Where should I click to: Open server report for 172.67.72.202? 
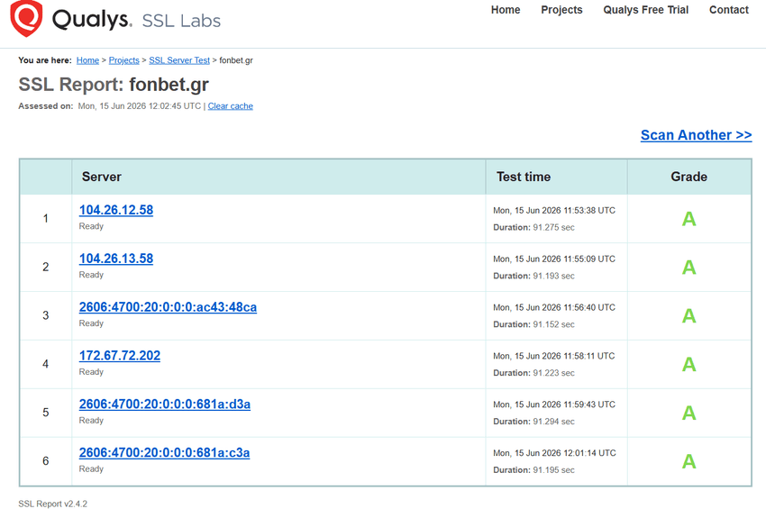[x=120, y=356]
